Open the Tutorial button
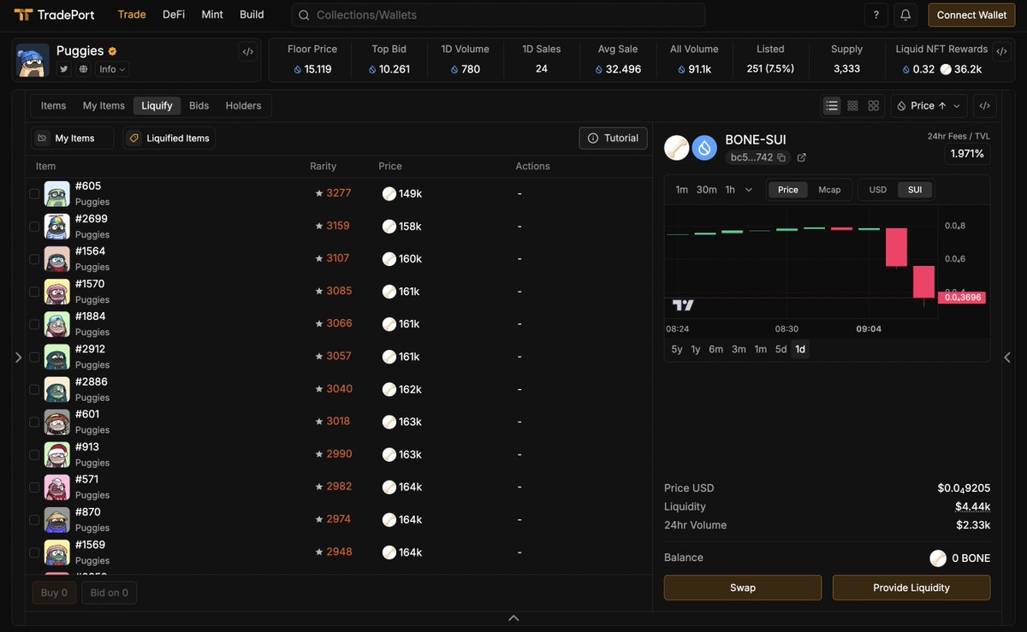The height and width of the screenshot is (632, 1027). (613, 138)
